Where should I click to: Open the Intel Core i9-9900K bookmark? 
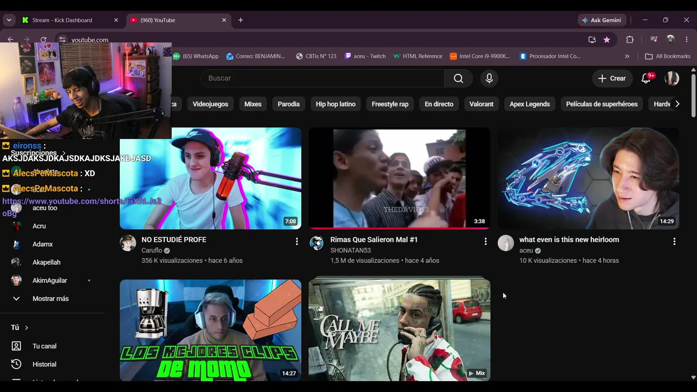pyautogui.click(x=480, y=56)
